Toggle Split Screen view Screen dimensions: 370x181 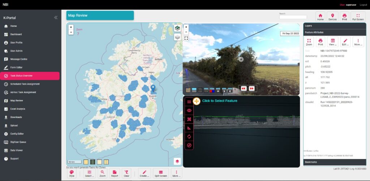pos(161,173)
